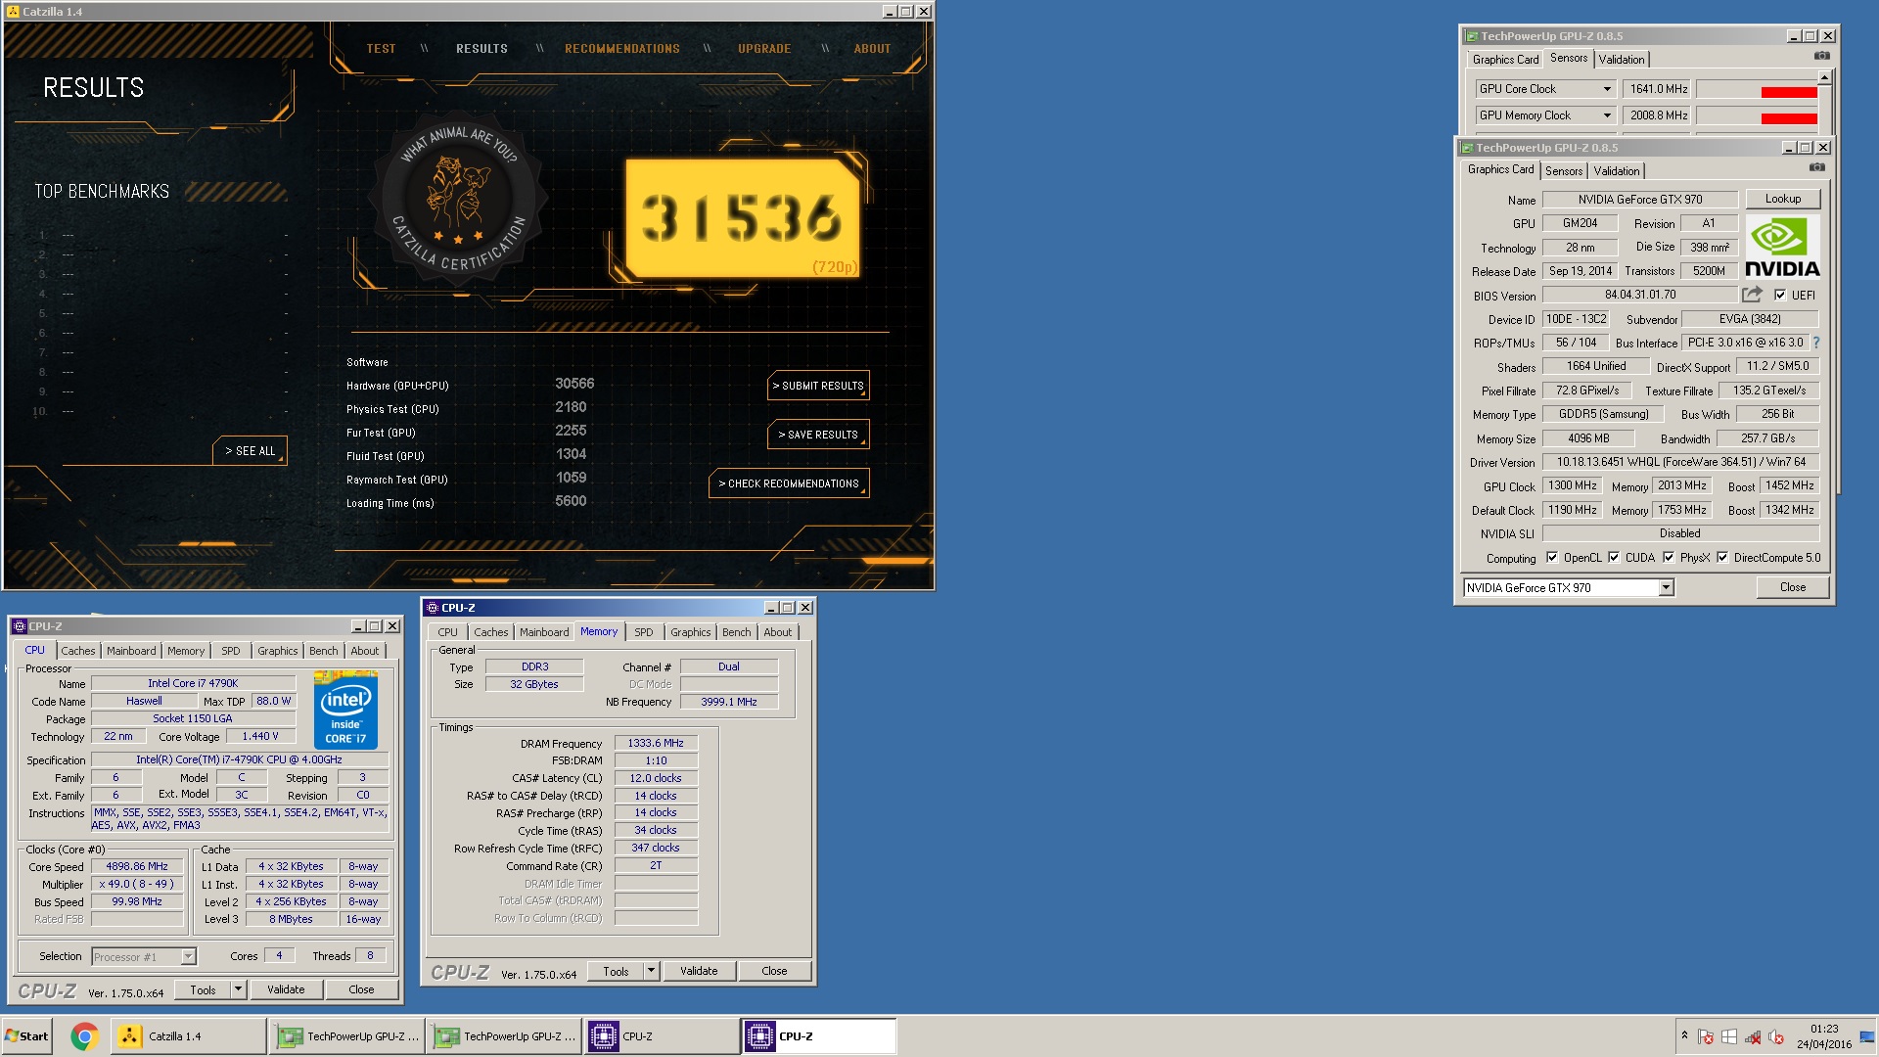Viewport: 1879px width, 1057px height.
Task: Click the BIOS export arrow icon beside UEFI
Action: pyautogui.click(x=1752, y=295)
